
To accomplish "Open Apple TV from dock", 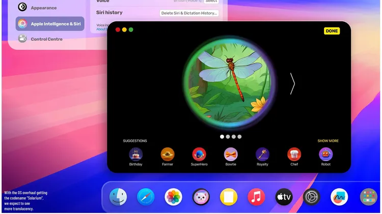I will click(x=284, y=197).
